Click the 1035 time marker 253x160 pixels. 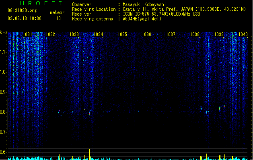click(x=122, y=34)
